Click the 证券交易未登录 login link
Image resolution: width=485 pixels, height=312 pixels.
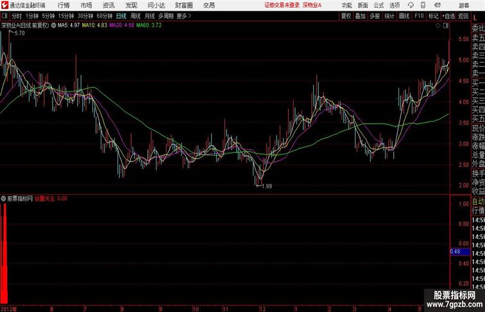(282, 5)
